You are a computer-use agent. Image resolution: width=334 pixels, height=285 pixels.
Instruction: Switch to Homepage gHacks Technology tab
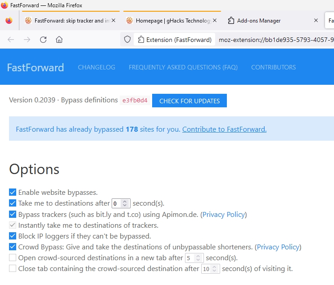171,20
